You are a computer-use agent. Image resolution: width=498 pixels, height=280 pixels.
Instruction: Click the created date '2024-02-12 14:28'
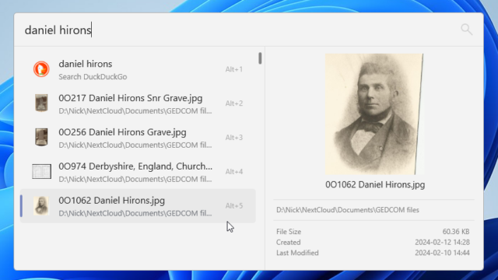pos(442,242)
